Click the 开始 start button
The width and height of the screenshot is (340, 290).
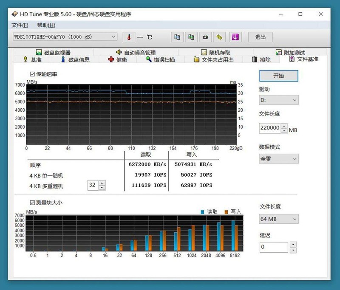[x=278, y=76]
